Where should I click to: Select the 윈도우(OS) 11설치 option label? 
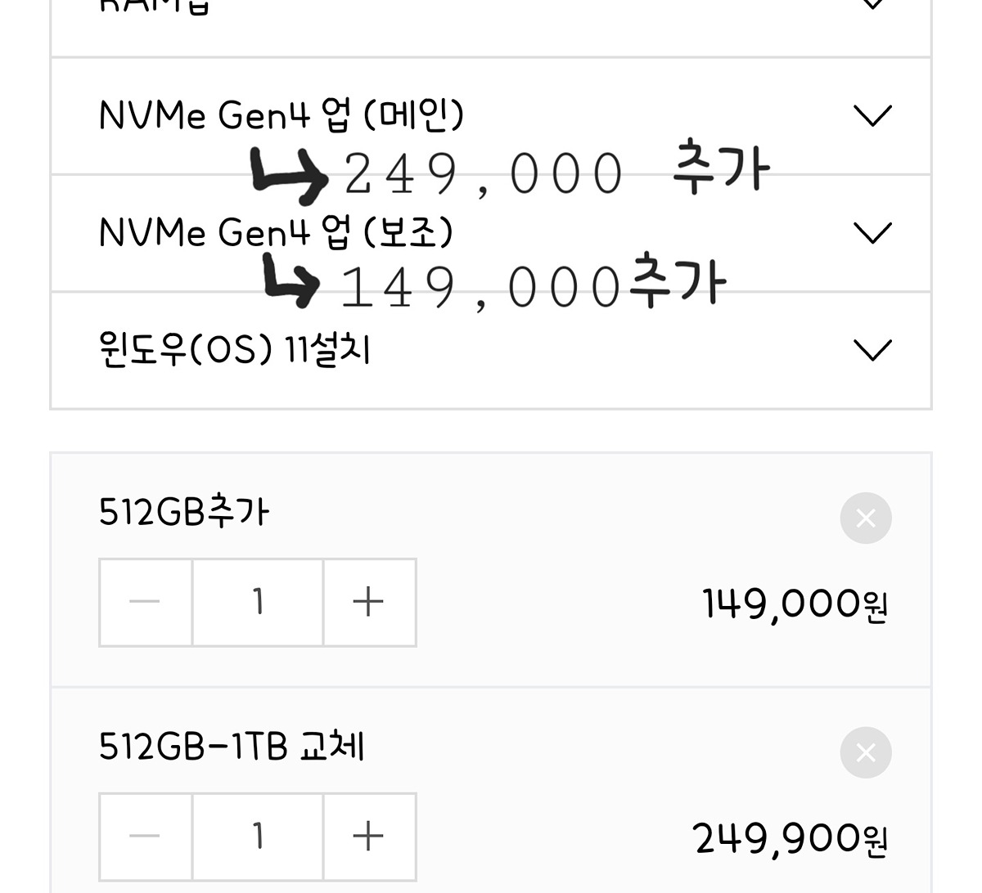click(x=234, y=350)
